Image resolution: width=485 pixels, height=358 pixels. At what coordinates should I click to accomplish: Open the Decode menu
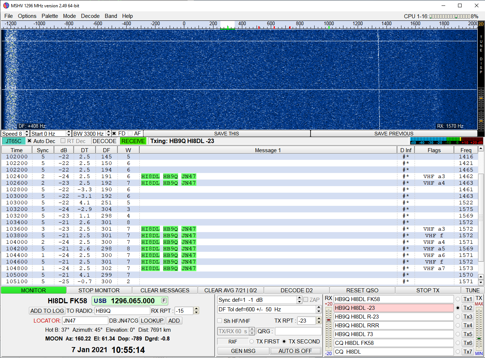90,16
